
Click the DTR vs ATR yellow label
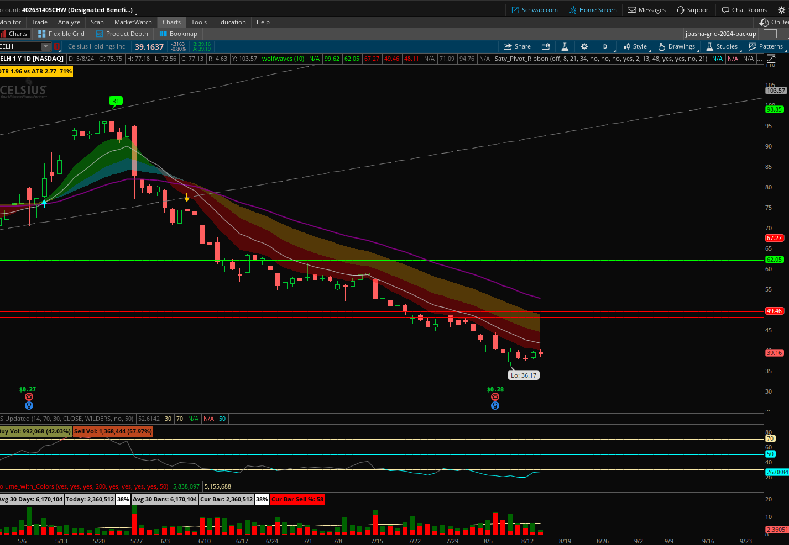coord(35,71)
